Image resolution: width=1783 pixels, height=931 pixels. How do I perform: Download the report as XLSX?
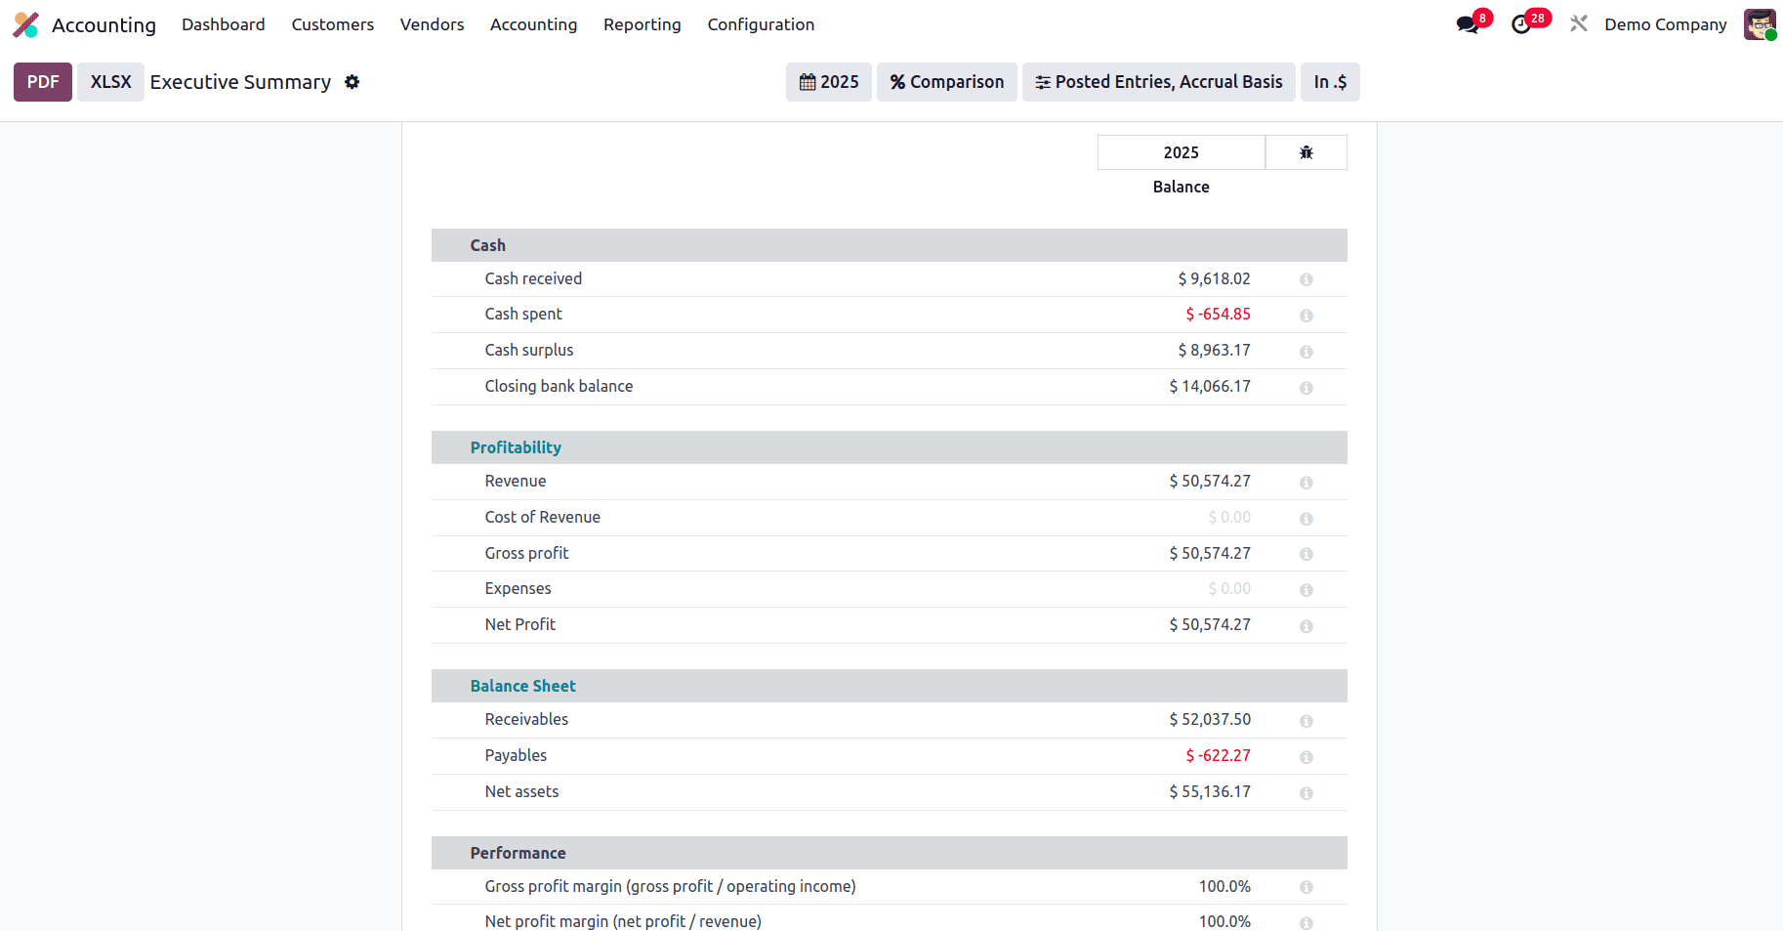[x=109, y=82]
